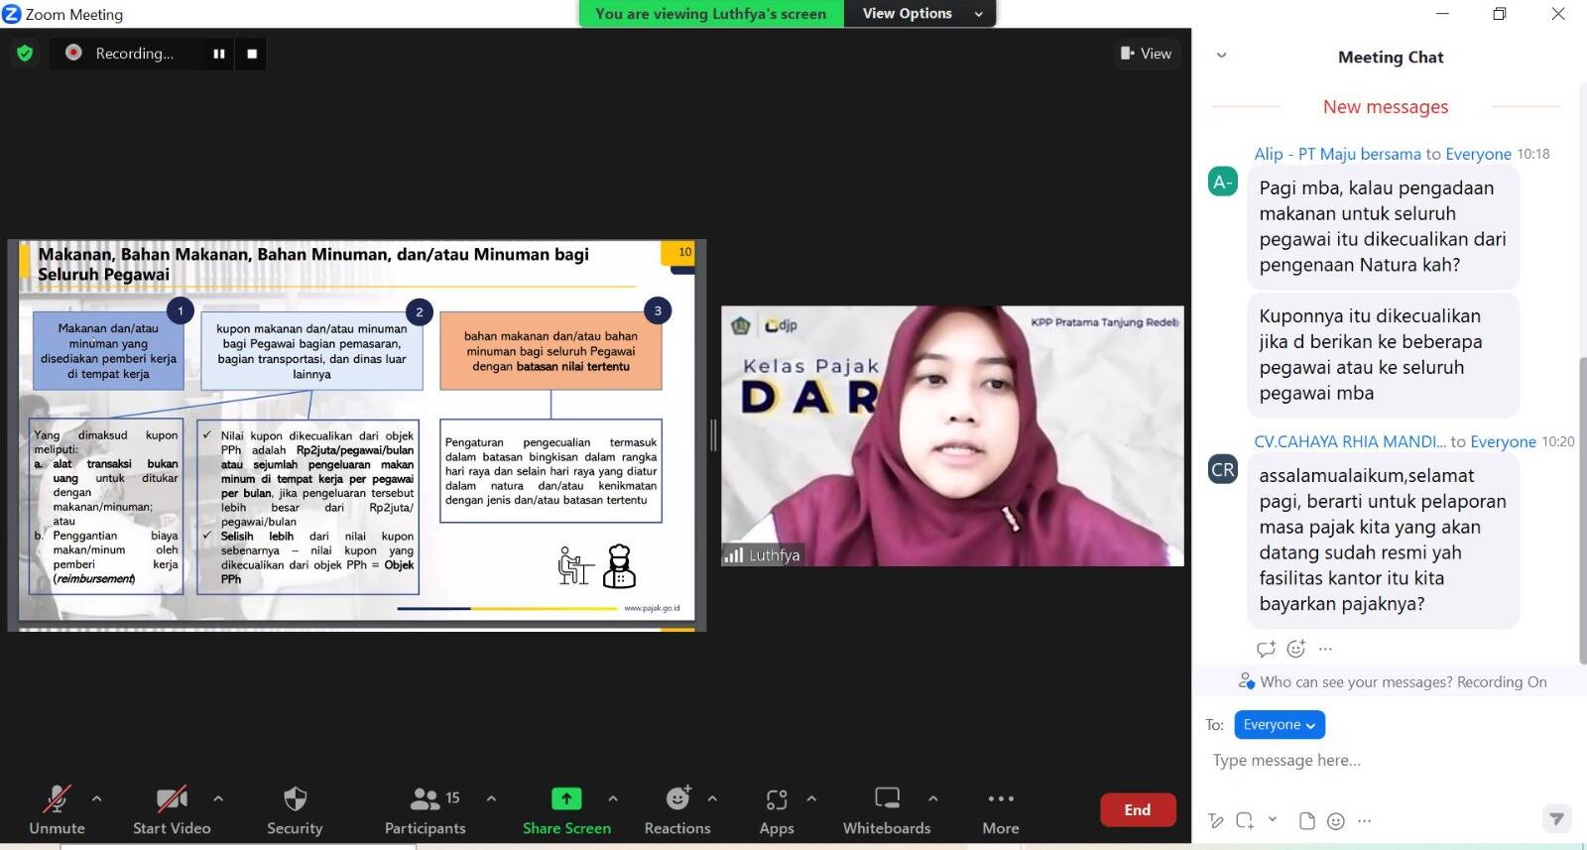Expand audio options arrow beside Unmute

[96, 798]
